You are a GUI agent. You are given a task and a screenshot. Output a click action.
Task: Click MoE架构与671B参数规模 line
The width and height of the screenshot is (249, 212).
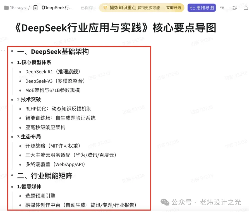coord(52,90)
